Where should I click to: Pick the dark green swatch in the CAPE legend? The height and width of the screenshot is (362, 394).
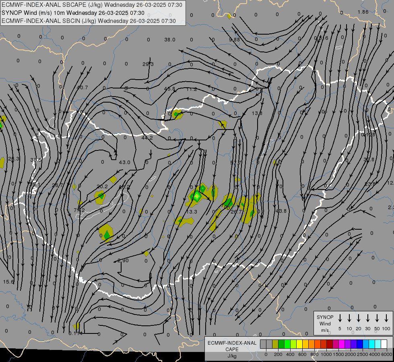[281, 344]
